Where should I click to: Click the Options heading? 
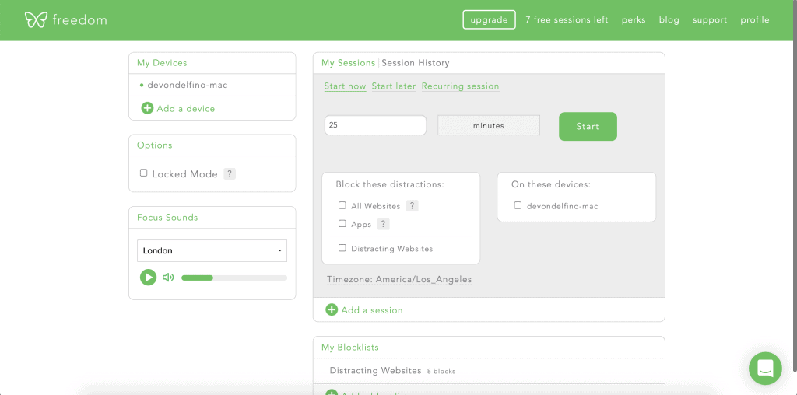pyautogui.click(x=155, y=145)
